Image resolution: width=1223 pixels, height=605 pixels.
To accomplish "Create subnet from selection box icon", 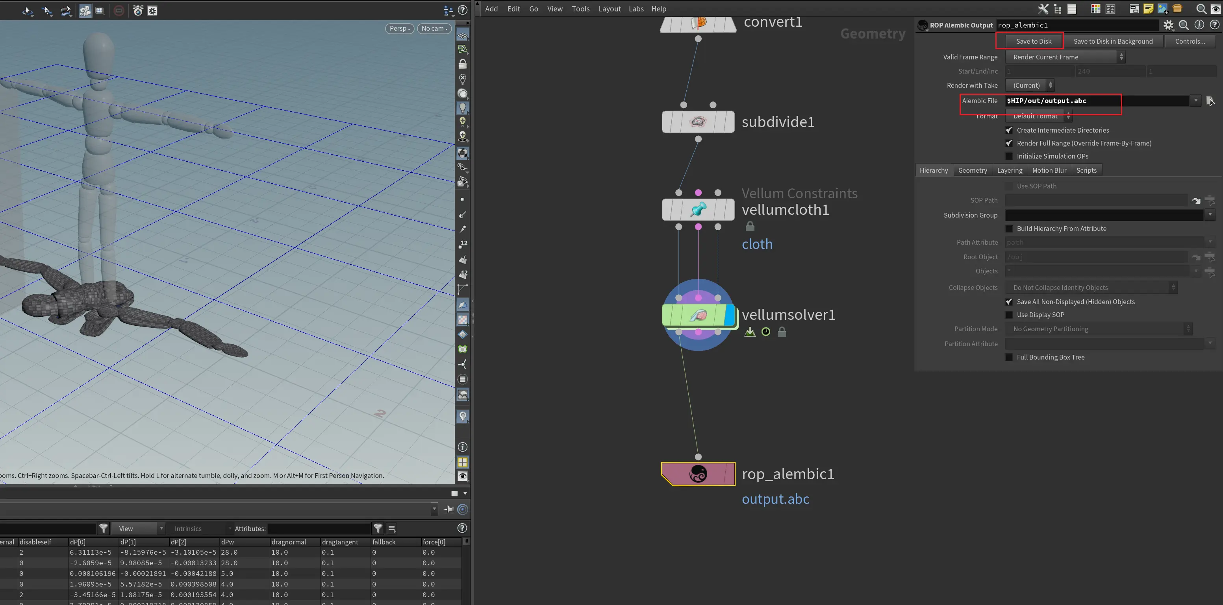I will (x=1177, y=9).
